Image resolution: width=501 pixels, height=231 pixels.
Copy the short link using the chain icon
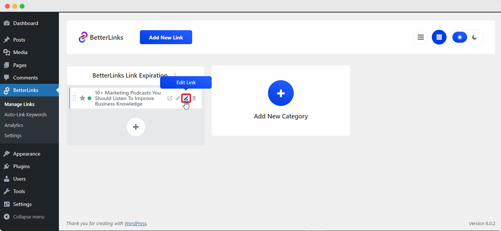pyautogui.click(x=178, y=98)
